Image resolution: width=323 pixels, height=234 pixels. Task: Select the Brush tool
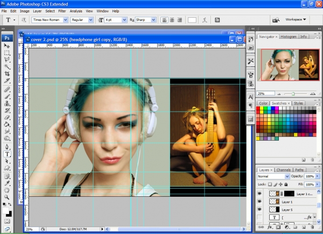tap(7, 97)
